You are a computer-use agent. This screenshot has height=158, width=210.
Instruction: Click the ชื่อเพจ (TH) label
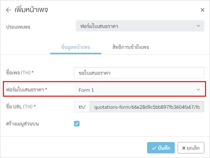pos(20,73)
